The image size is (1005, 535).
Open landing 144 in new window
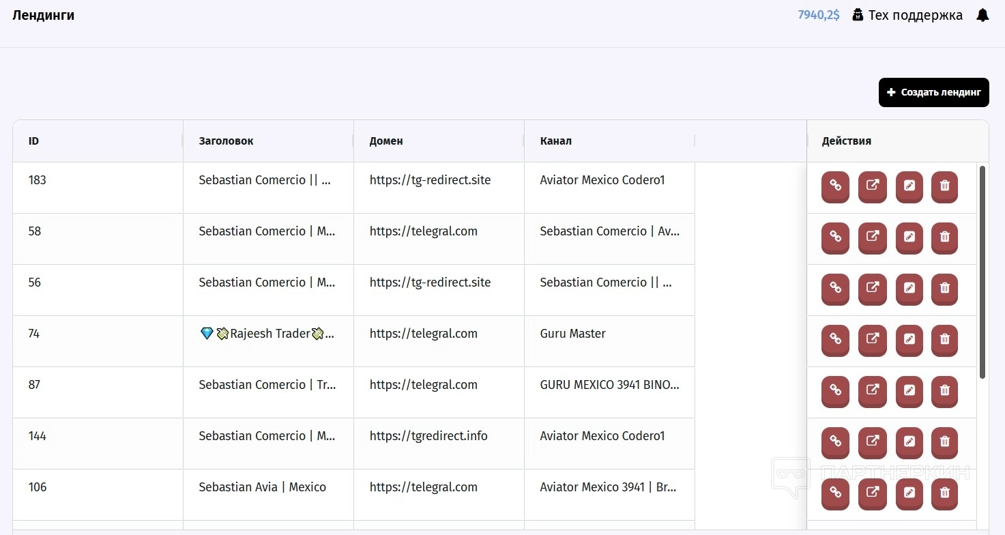[872, 442]
